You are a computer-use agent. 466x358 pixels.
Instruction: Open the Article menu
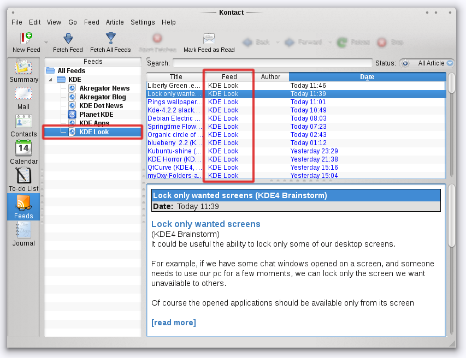tap(115, 22)
